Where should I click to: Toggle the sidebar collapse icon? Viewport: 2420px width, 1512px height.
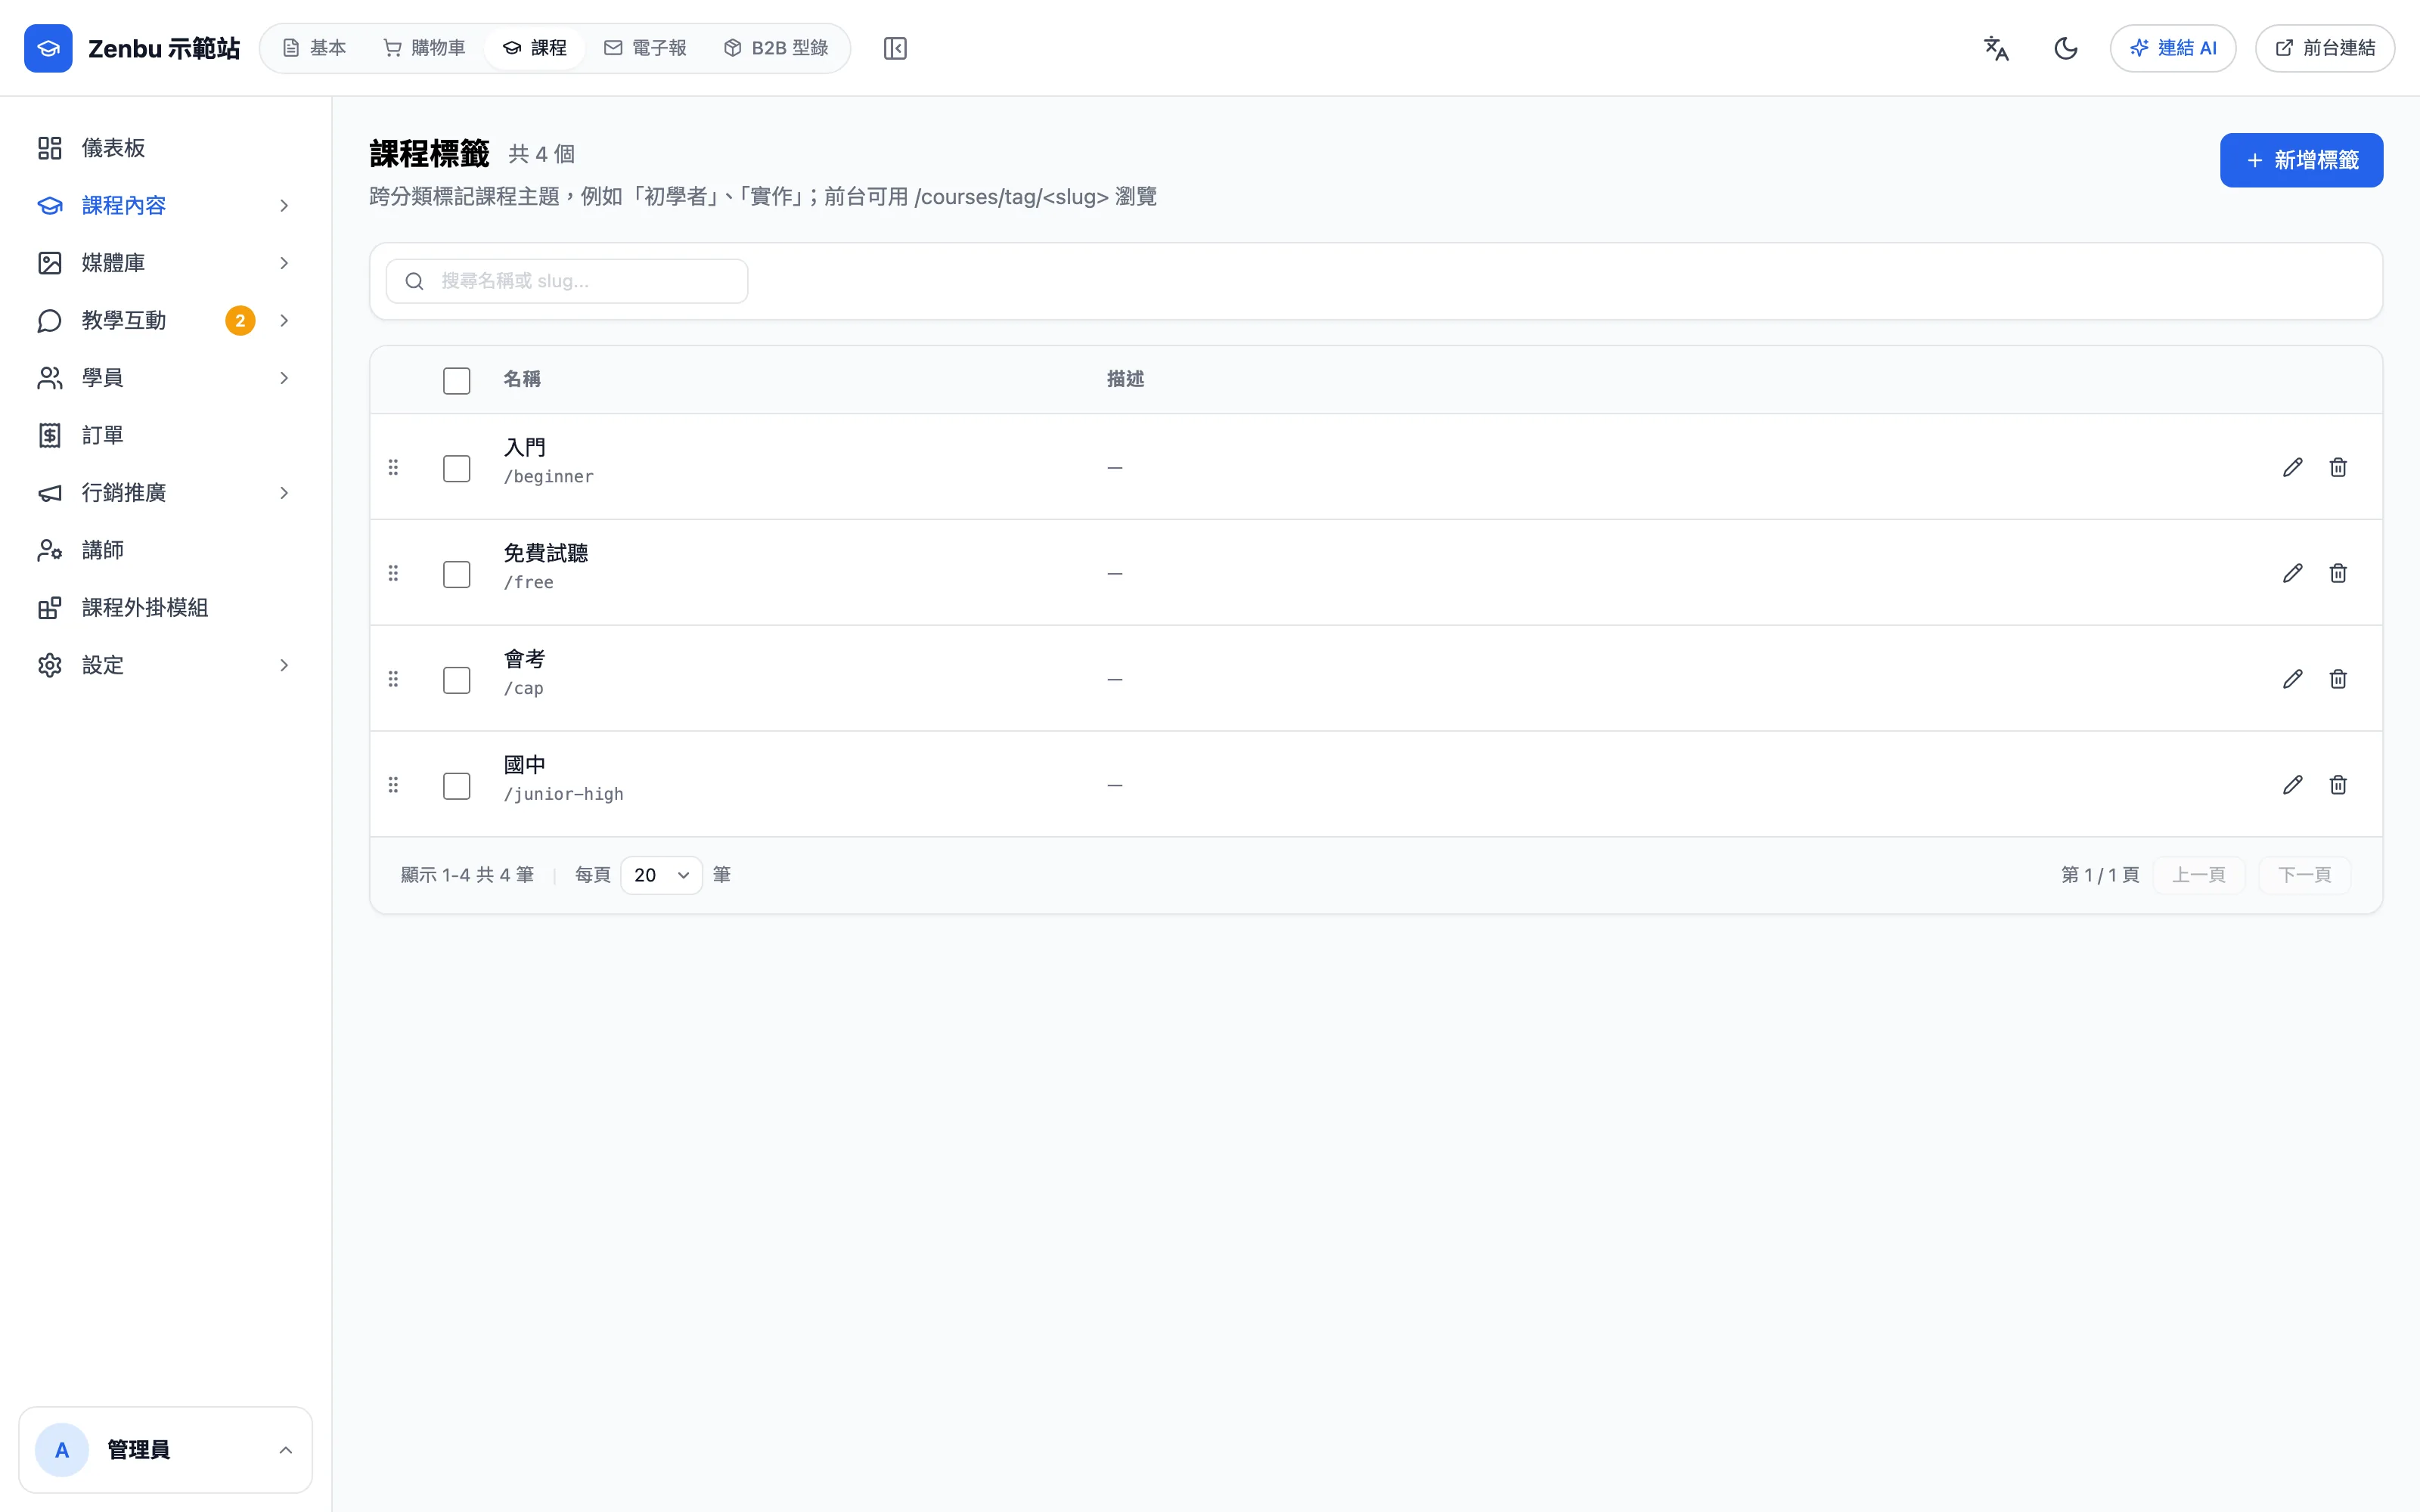[x=895, y=48]
